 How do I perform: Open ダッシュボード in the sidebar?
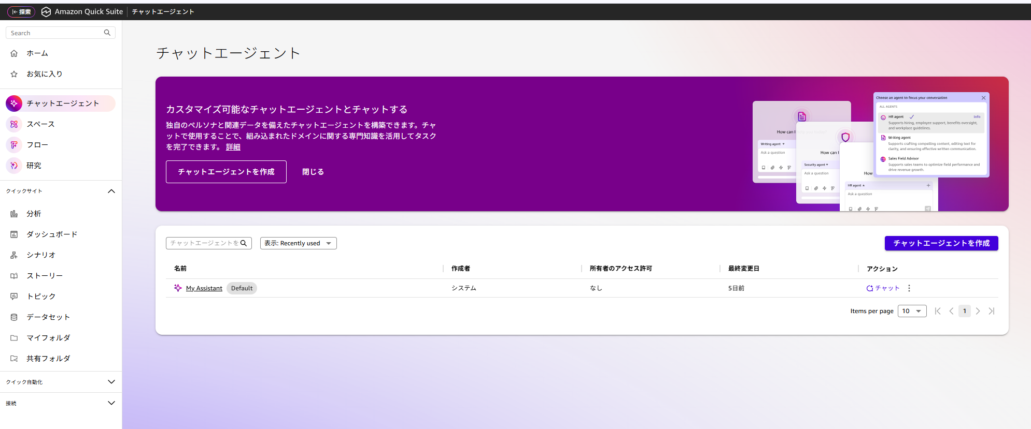point(52,234)
